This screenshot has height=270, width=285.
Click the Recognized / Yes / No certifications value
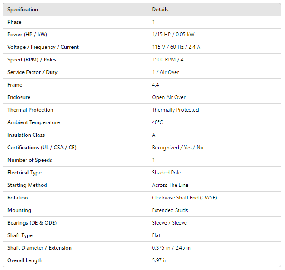click(x=177, y=148)
